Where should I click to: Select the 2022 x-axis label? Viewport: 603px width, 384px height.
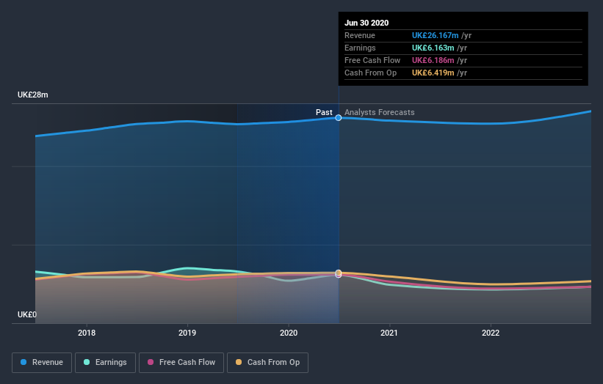pyautogui.click(x=491, y=333)
